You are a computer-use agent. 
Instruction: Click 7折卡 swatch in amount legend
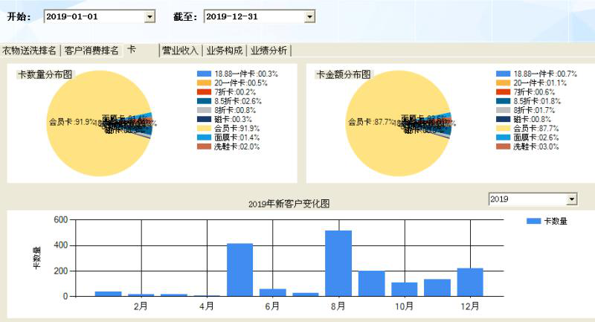504,92
